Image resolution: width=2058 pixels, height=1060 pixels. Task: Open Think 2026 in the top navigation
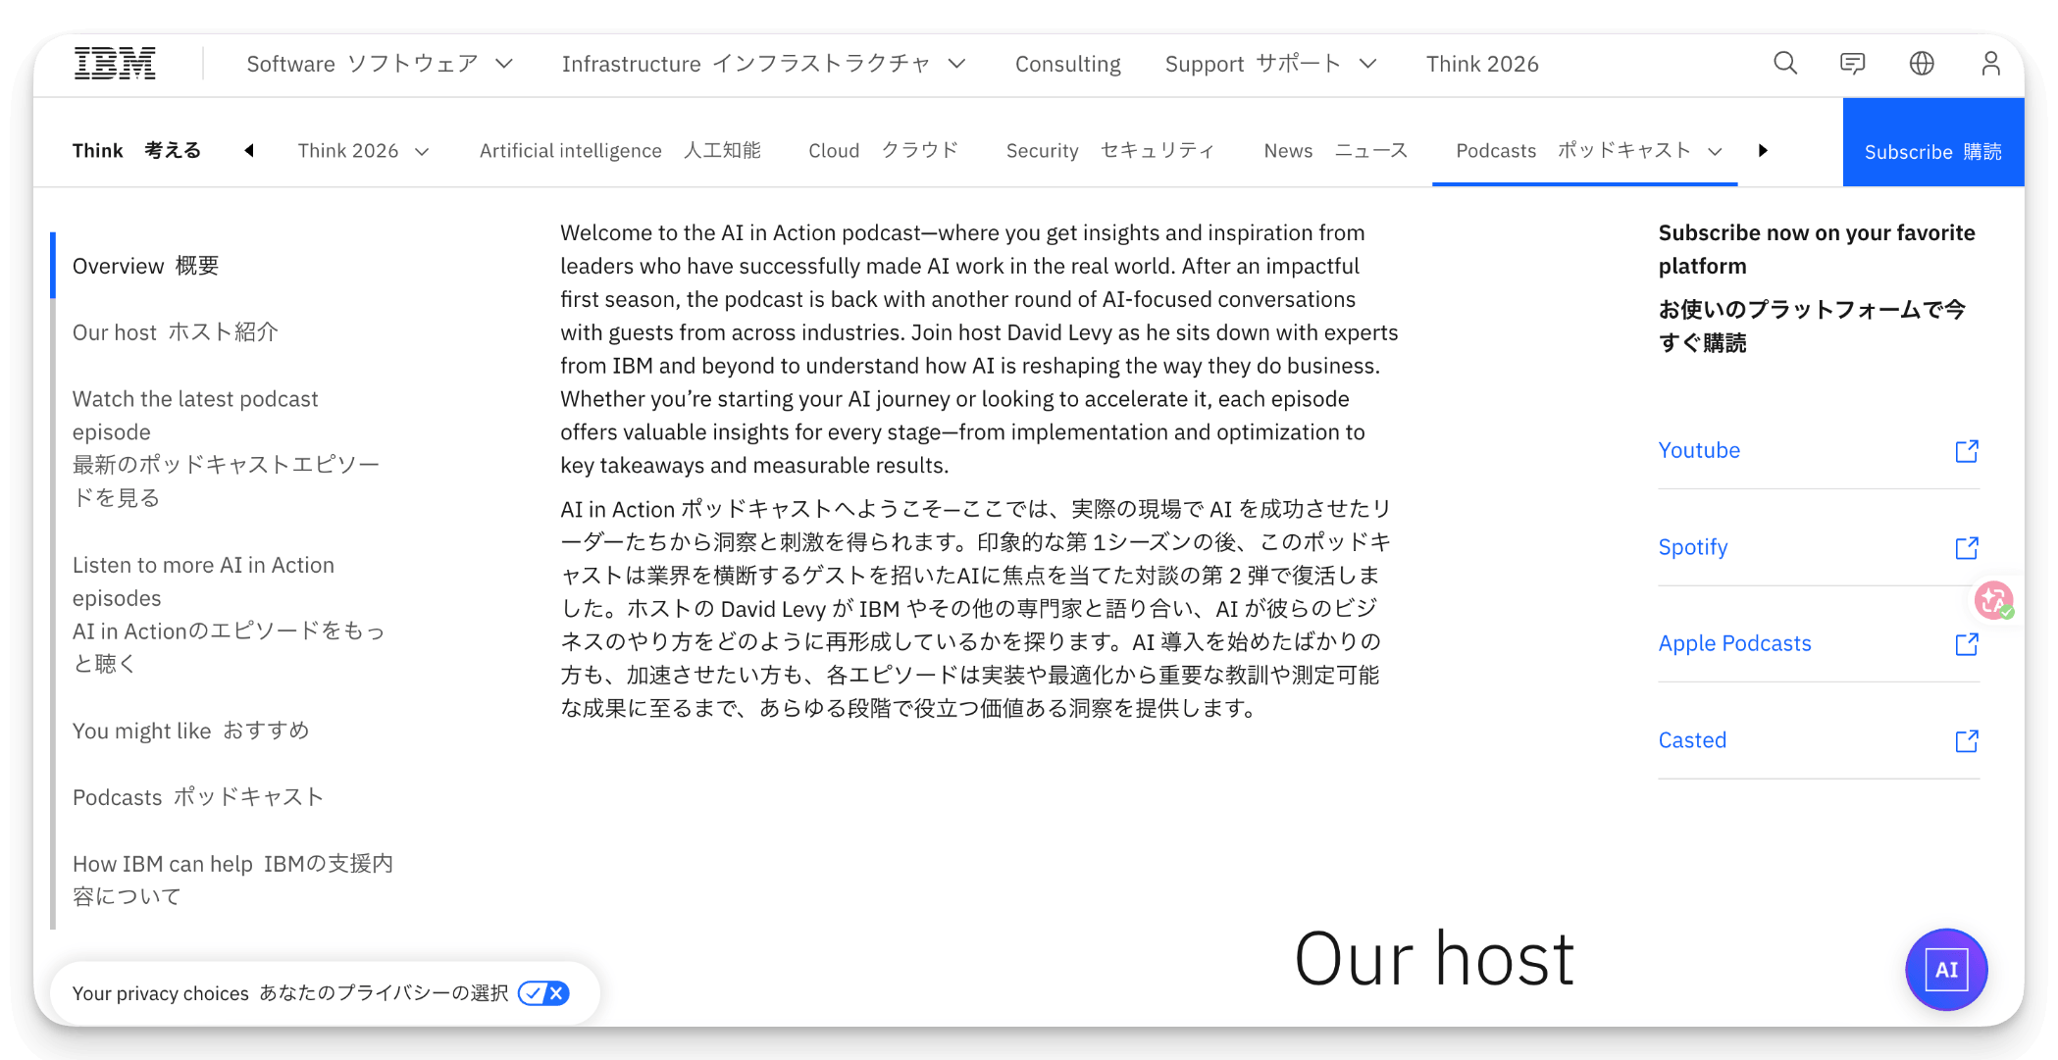(x=1482, y=64)
